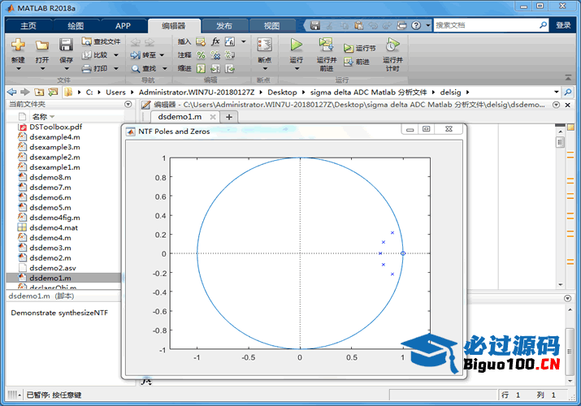
Task: Click the insert function fx icon
Action: pyautogui.click(x=215, y=41)
